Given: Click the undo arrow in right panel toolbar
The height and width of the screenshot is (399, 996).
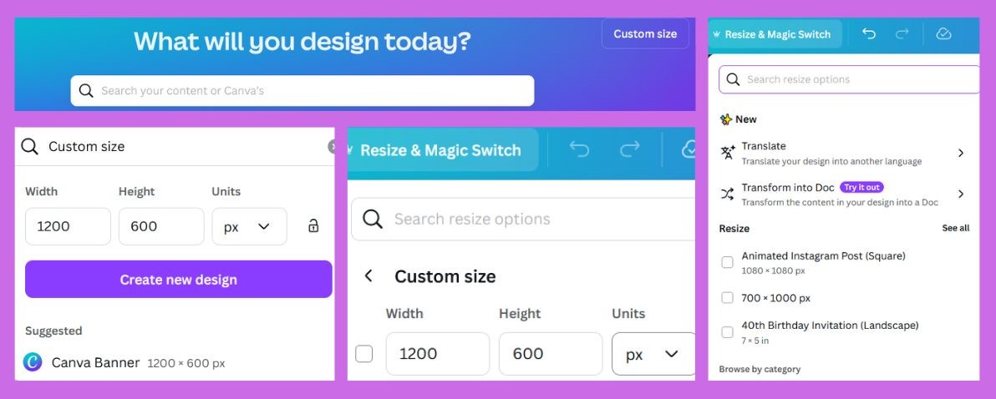Looking at the screenshot, I should pyautogui.click(x=868, y=34).
